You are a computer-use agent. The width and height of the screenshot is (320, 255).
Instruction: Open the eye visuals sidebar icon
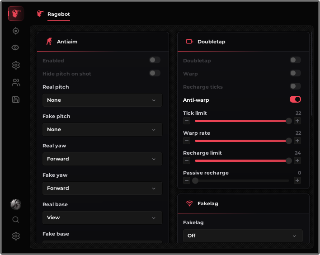click(15, 47)
